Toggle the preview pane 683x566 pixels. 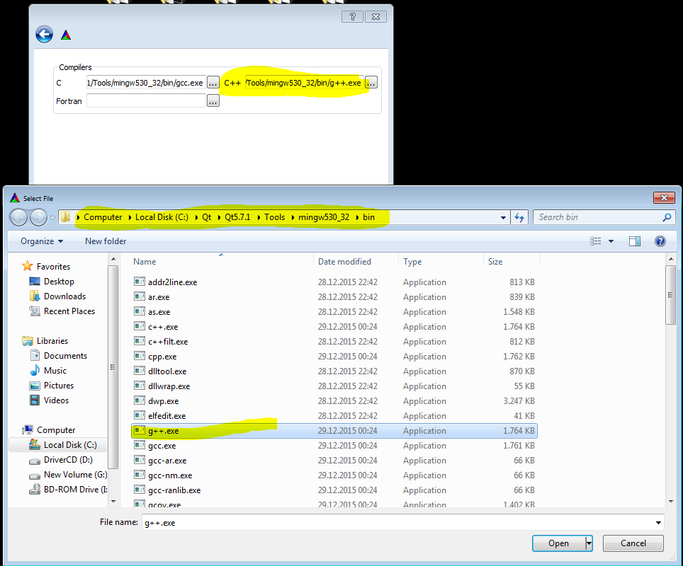click(635, 241)
